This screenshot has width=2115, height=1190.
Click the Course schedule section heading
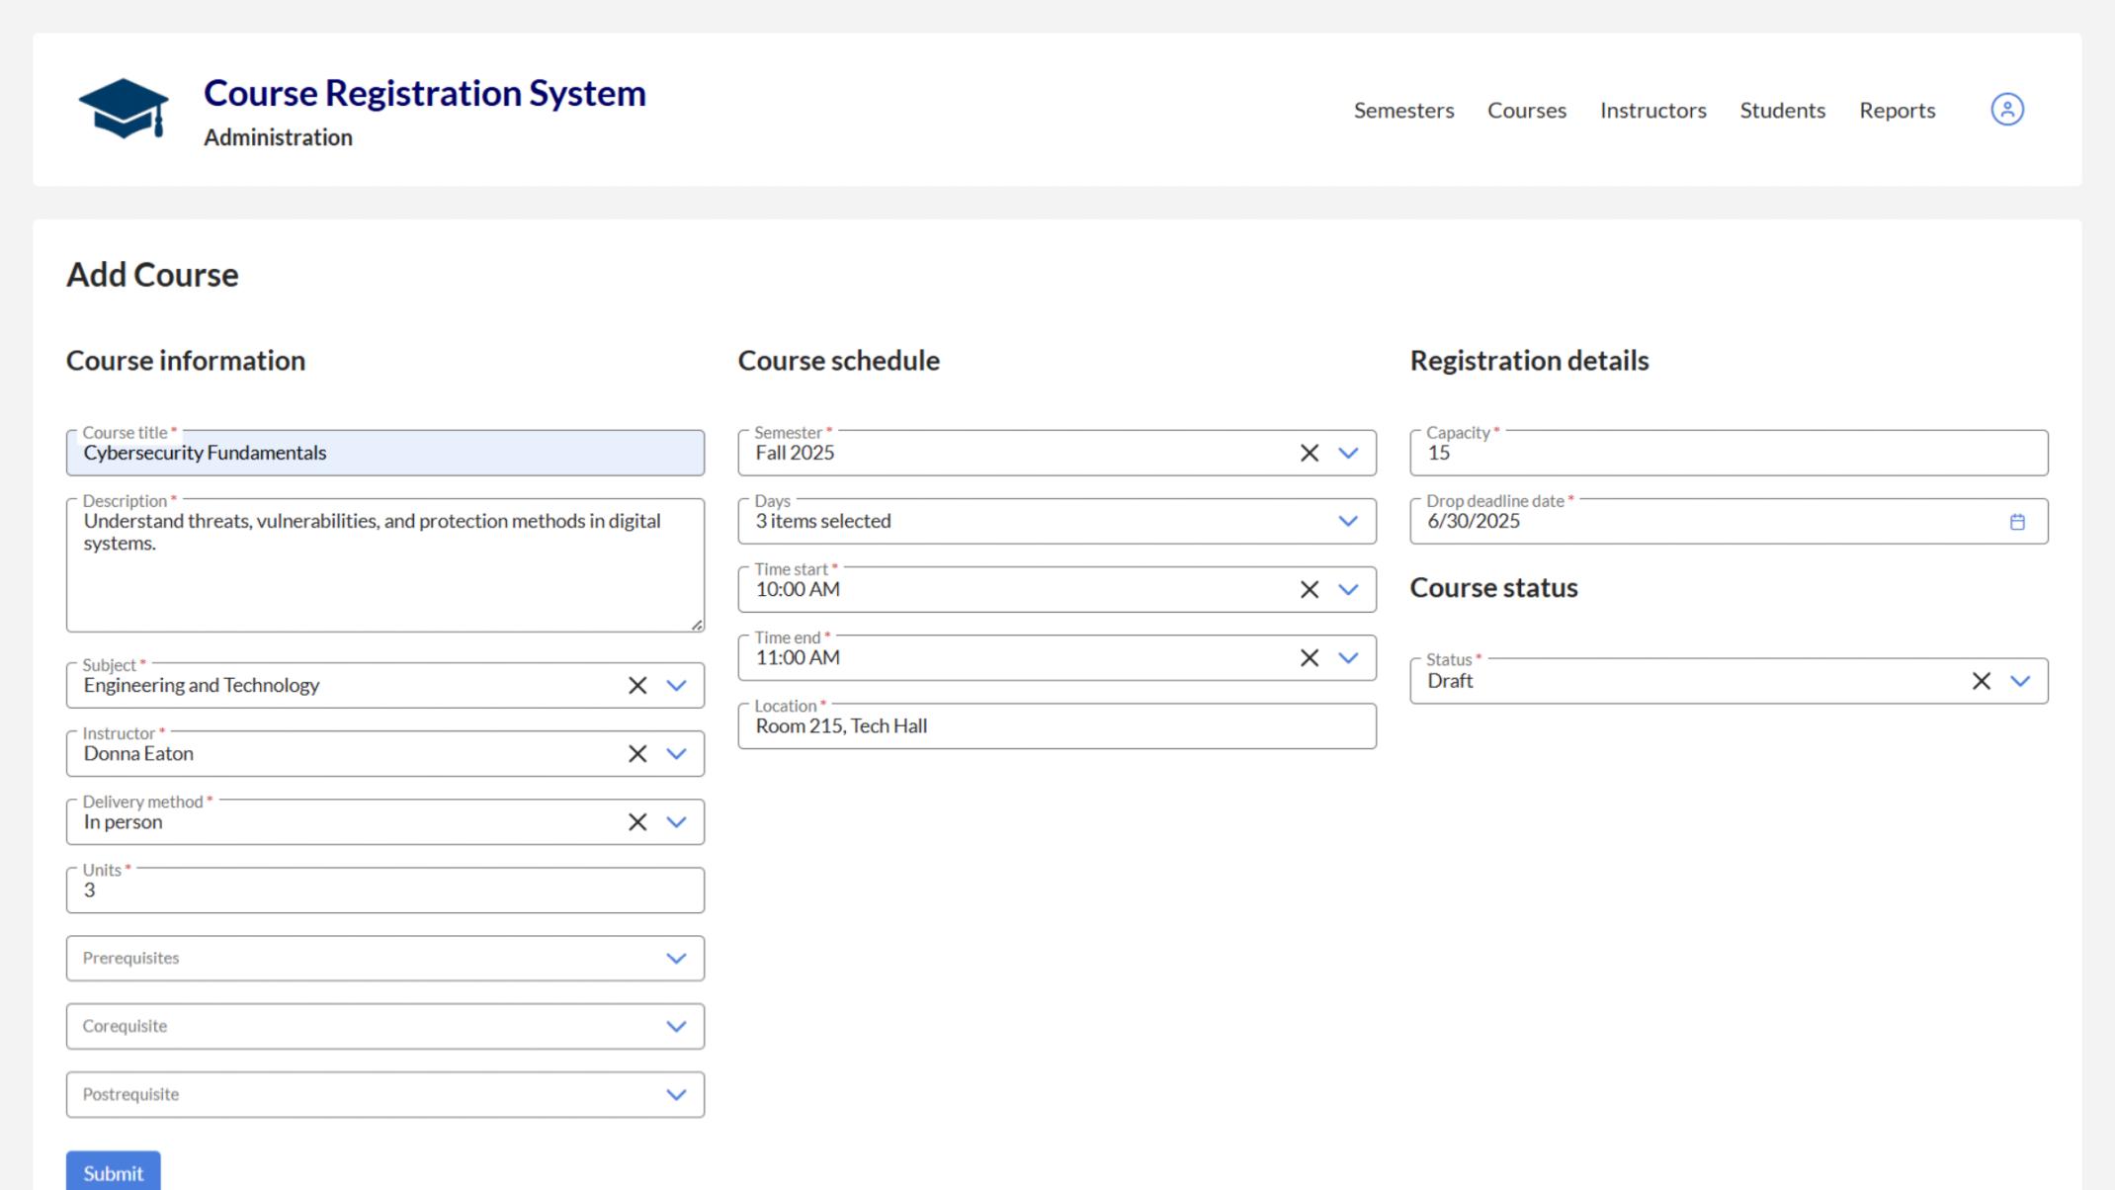(838, 361)
